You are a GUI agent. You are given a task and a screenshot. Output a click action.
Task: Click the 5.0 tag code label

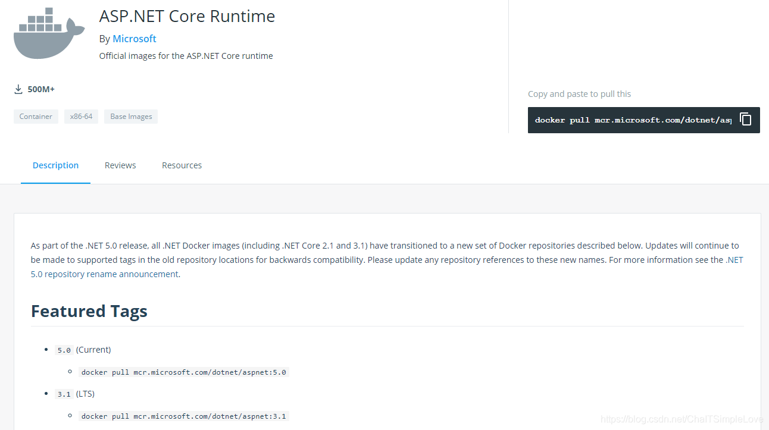coord(64,350)
